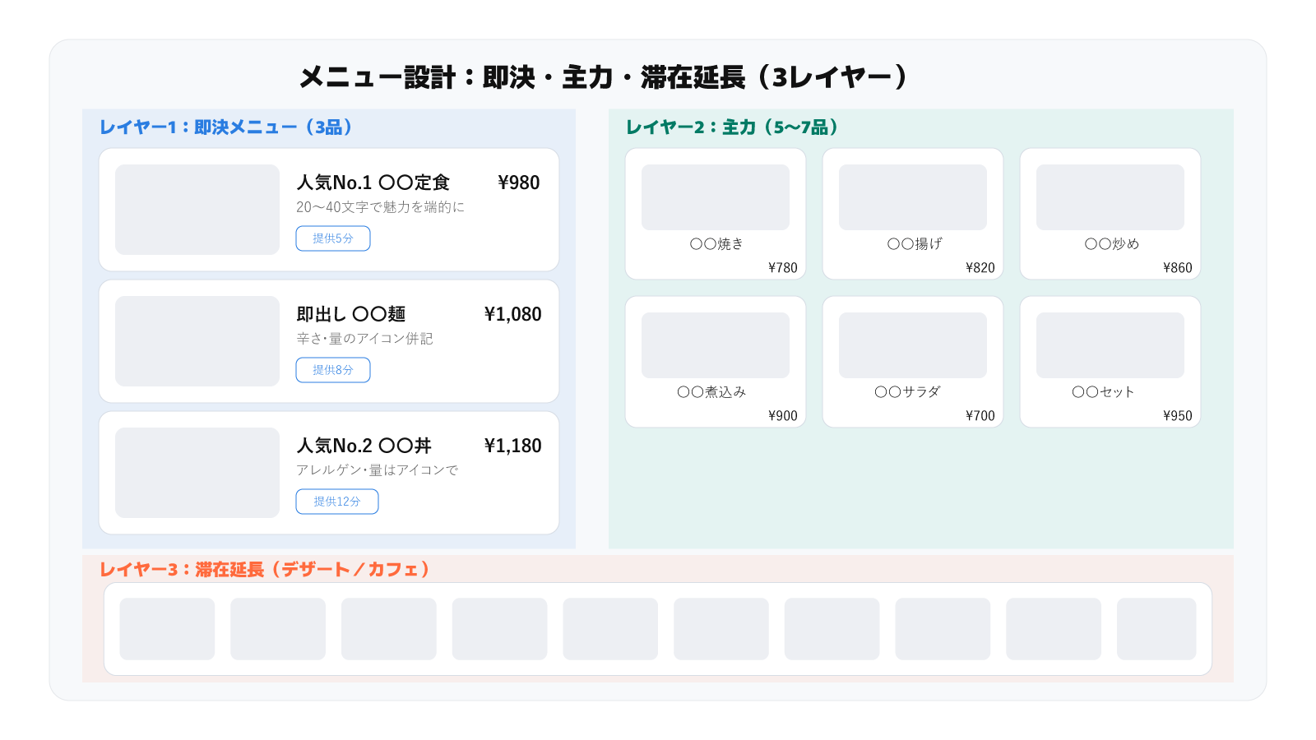1316x740 pixels.
Task: Open image placeholder of 〇〇丼 card
Action: tap(197, 473)
